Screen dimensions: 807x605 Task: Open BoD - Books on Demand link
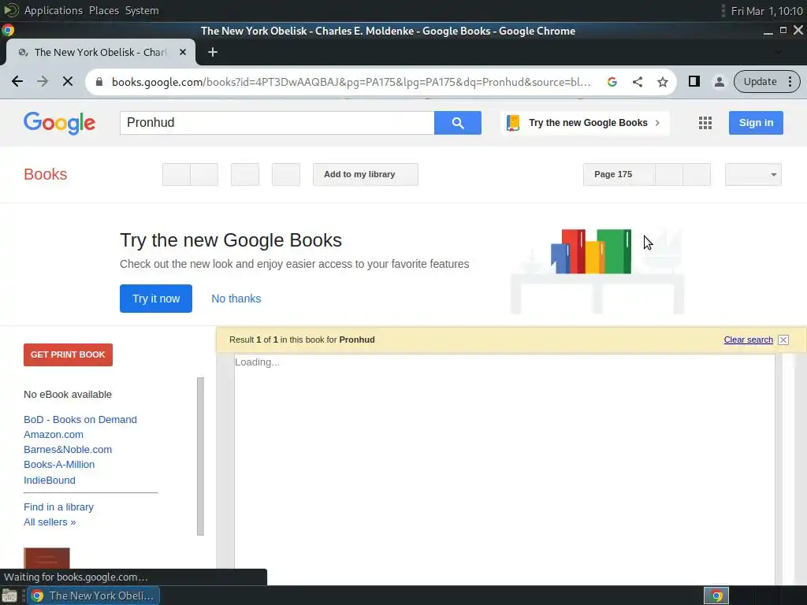80,419
